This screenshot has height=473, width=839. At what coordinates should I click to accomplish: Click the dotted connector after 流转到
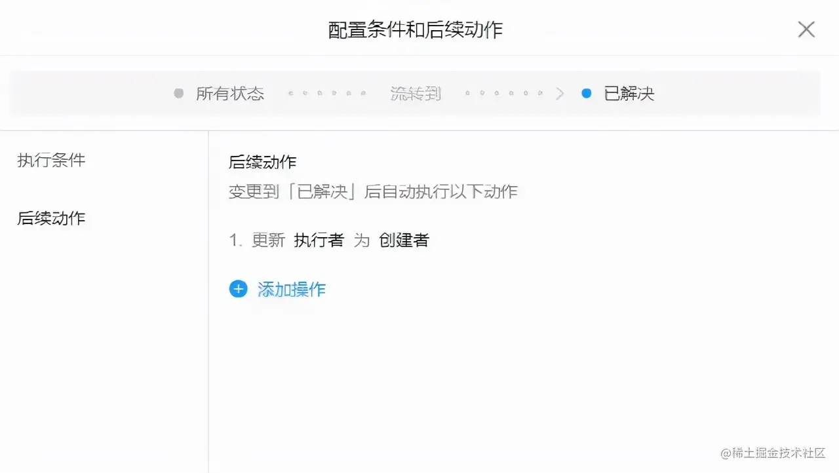click(504, 94)
